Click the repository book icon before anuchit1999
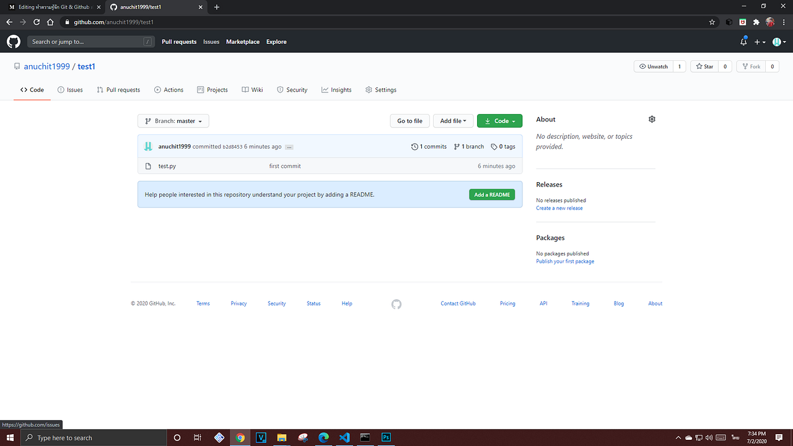The width and height of the screenshot is (793, 446). [17, 66]
